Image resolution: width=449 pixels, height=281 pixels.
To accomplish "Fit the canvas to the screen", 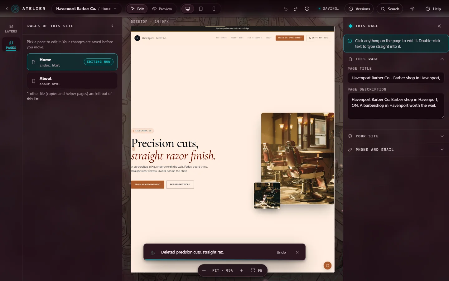I will tap(257, 270).
